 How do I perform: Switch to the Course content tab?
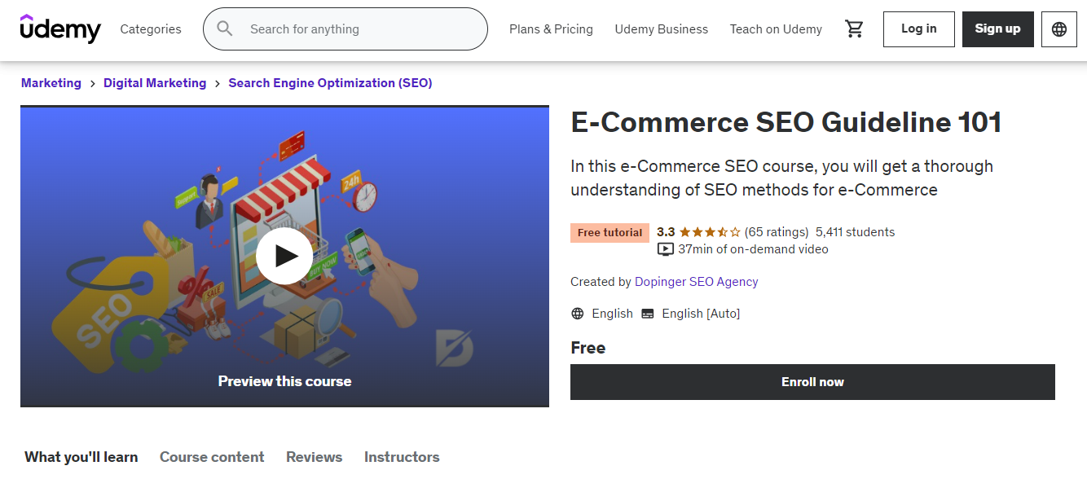(212, 457)
